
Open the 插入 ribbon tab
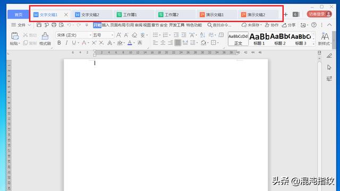point(105,25)
